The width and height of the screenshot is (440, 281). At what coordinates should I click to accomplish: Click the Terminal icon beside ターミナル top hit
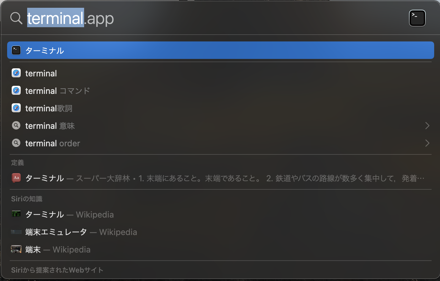pos(16,50)
